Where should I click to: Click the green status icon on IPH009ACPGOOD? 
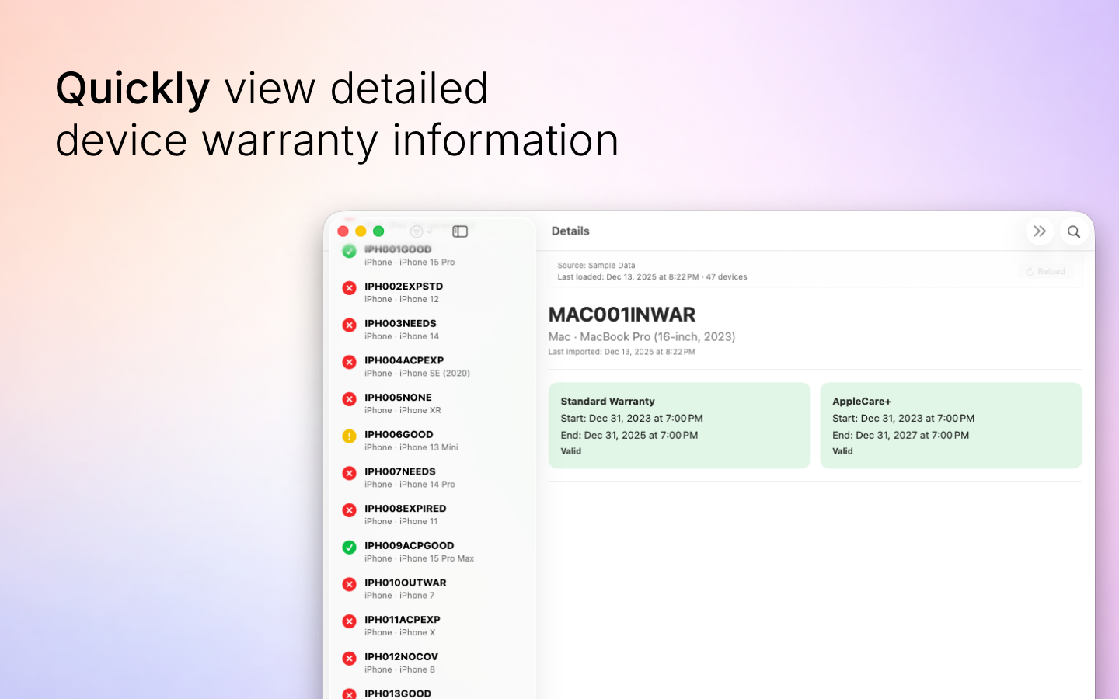click(349, 548)
